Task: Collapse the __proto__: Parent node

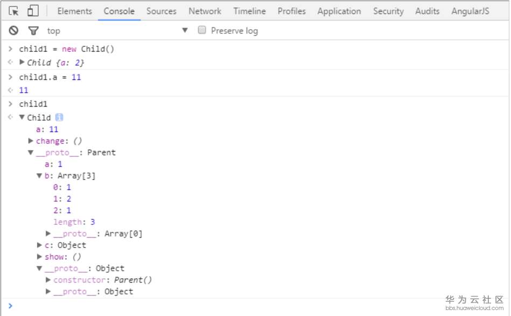Action: coord(31,153)
